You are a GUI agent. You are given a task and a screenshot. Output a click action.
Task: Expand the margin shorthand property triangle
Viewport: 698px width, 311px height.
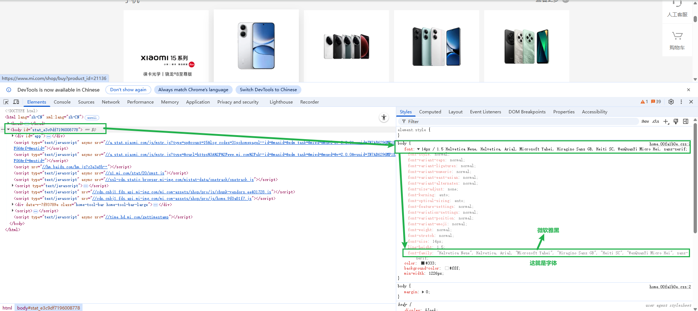click(x=423, y=292)
